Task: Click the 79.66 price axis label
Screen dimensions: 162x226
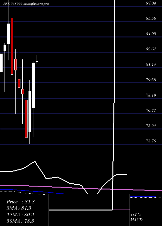Action: [x=151, y=80]
